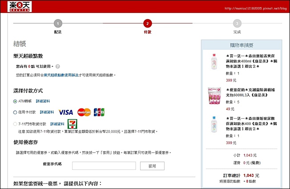The height and width of the screenshot is (189, 290).
Task: Click the JCB card logo
Action: pyautogui.click(x=99, y=112)
